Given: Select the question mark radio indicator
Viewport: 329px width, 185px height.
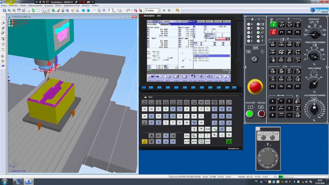Looking at the screenshot, I should [x=258, y=41].
